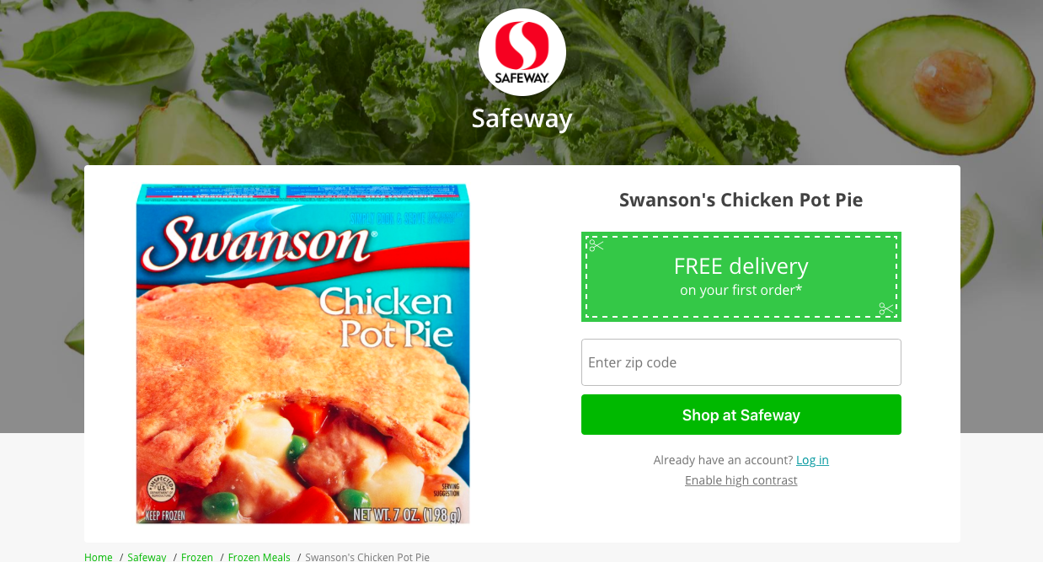Click the 'Already have an account?' text
This screenshot has width=1043, height=562.
click(723, 460)
